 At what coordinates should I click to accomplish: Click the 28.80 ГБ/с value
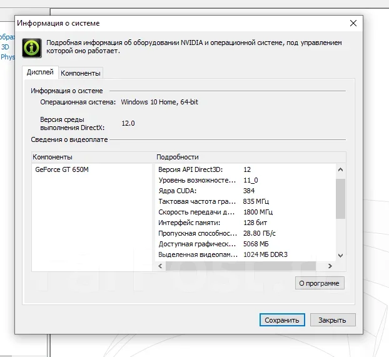point(260,233)
